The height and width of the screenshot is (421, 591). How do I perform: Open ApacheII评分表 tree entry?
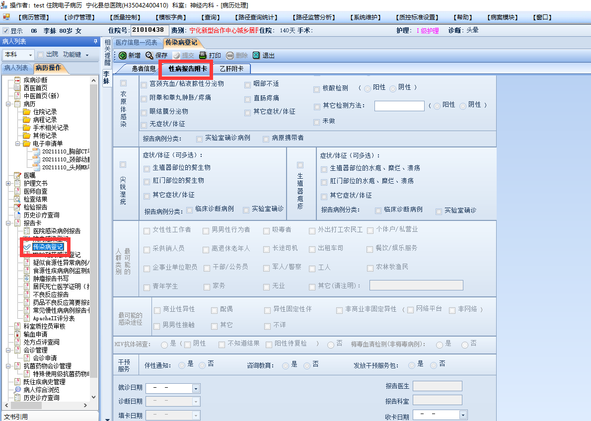(54, 319)
